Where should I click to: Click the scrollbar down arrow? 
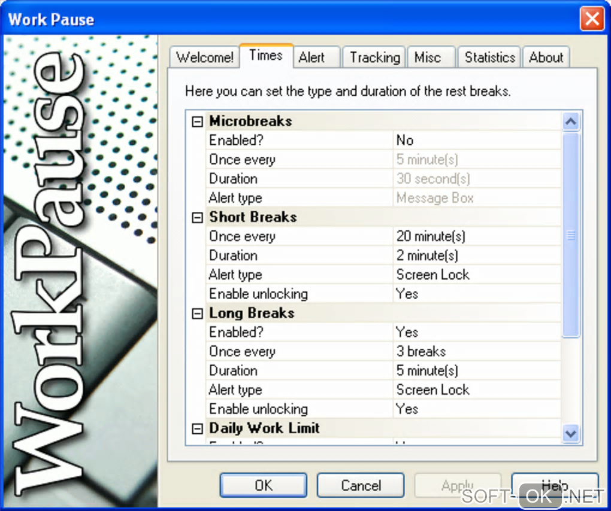point(571,433)
